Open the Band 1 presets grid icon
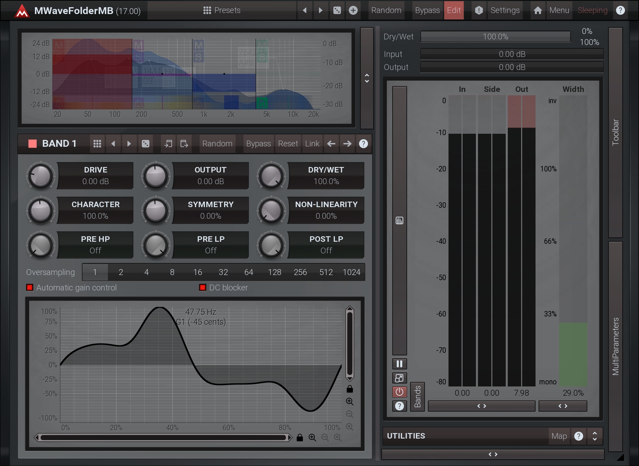Screen dimensions: 639x466 click(x=97, y=144)
